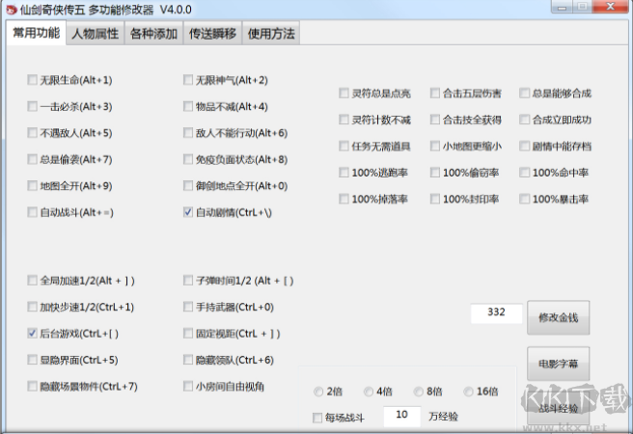Tick 子弹时间1/2 (Alt + [) checkbox
The height and width of the screenshot is (434, 633).
188,280
